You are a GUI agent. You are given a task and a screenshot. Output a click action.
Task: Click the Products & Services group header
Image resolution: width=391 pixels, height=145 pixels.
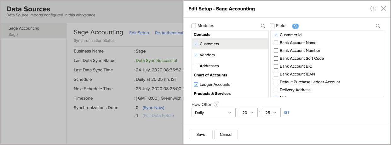coord(212,94)
